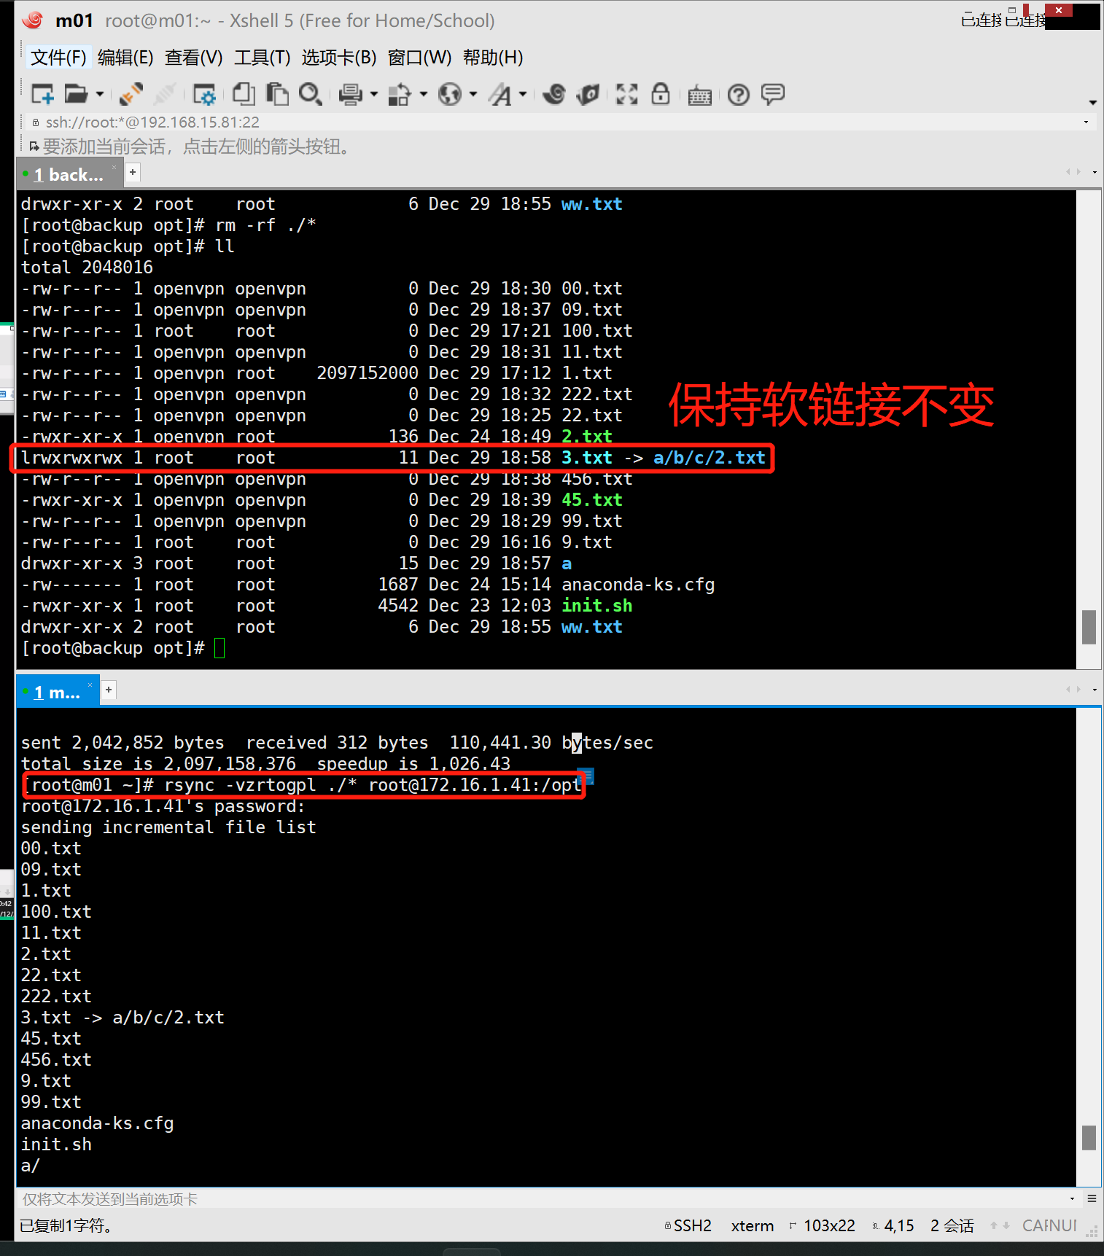Open lower pane tab list dropdown
The width and height of the screenshot is (1104, 1256).
point(1095,690)
